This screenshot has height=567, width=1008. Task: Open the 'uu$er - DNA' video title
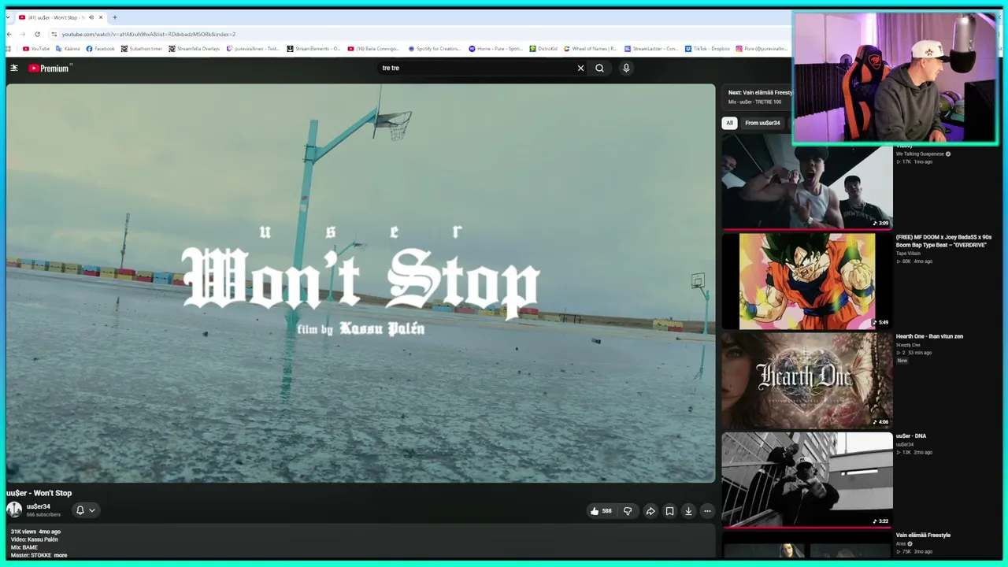[x=911, y=435]
